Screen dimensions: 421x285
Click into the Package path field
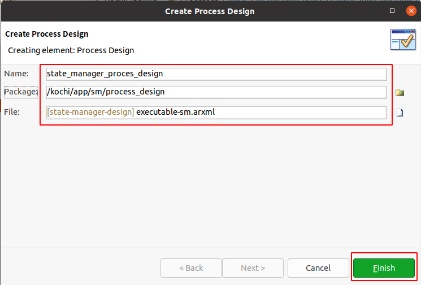pos(216,92)
